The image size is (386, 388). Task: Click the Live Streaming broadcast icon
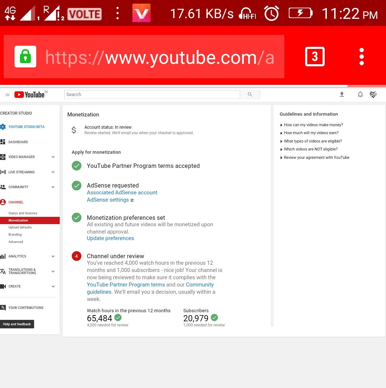[x=3, y=172]
